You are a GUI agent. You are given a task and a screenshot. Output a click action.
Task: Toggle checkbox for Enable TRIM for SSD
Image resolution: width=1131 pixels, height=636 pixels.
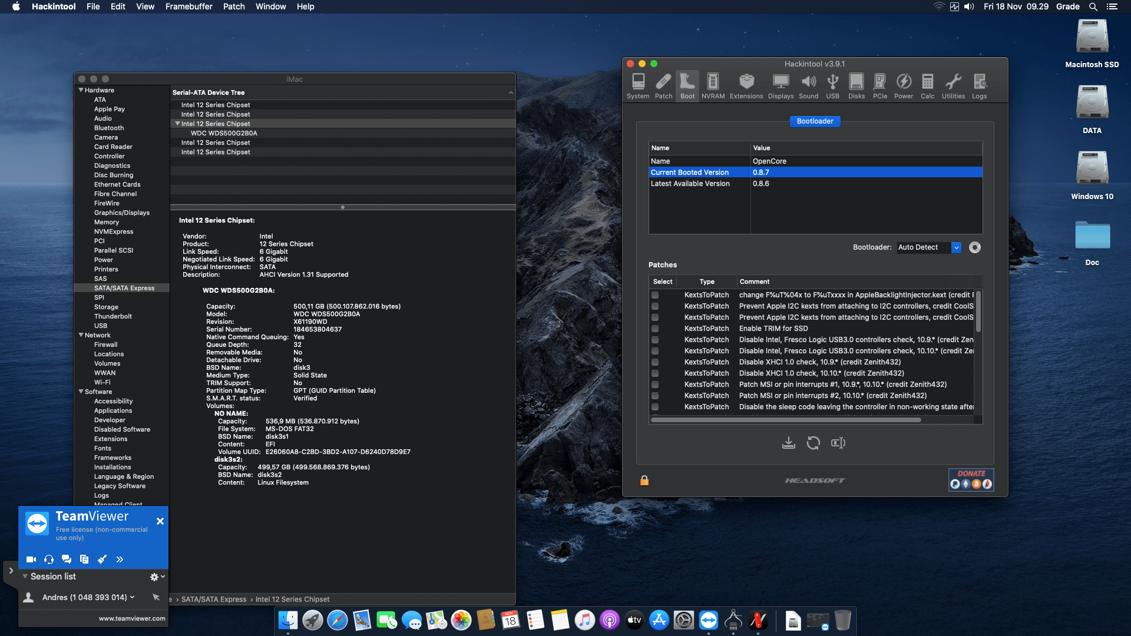655,329
